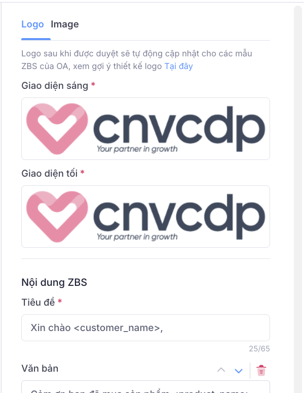Select the Giao diện sáng logo upload box
Image resolution: width=304 pixels, height=393 pixels.
click(x=145, y=128)
